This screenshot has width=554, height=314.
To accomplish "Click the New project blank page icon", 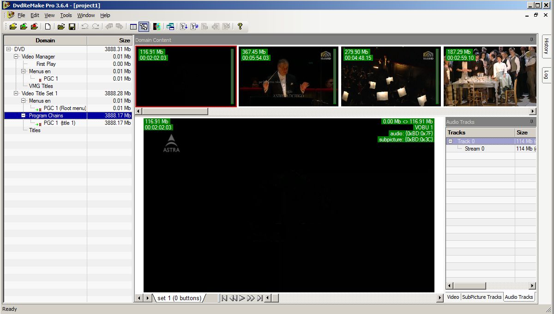I will pyautogui.click(x=48, y=27).
